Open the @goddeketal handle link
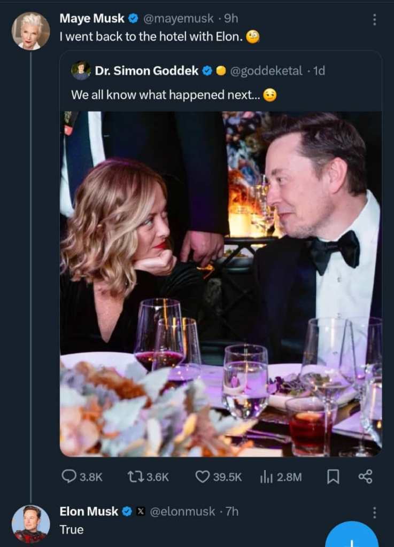Viewport: 394px width, 547px height. pos(266,71)
